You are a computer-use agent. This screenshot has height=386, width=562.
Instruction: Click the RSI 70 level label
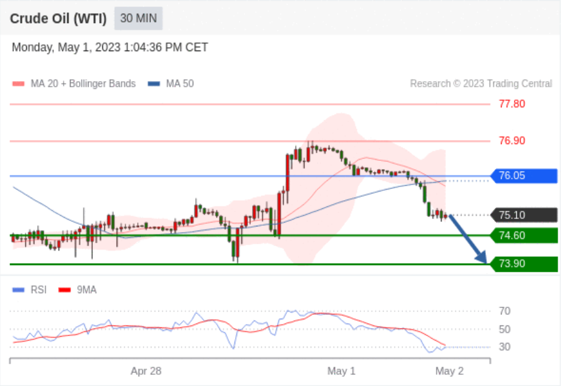pyautogui.click(x=505, y=311)
